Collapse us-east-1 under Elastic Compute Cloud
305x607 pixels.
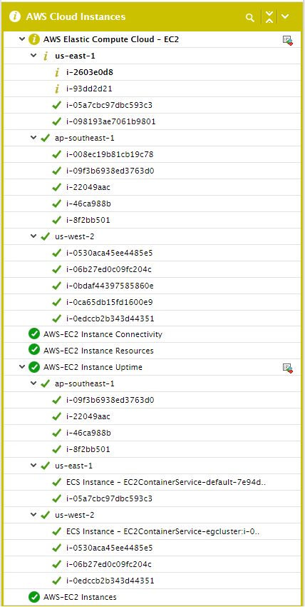[33, 56]
